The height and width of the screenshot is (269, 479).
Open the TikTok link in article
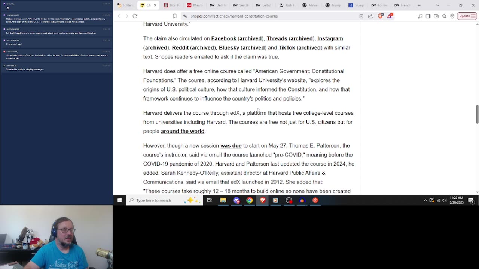coord(287,47)
